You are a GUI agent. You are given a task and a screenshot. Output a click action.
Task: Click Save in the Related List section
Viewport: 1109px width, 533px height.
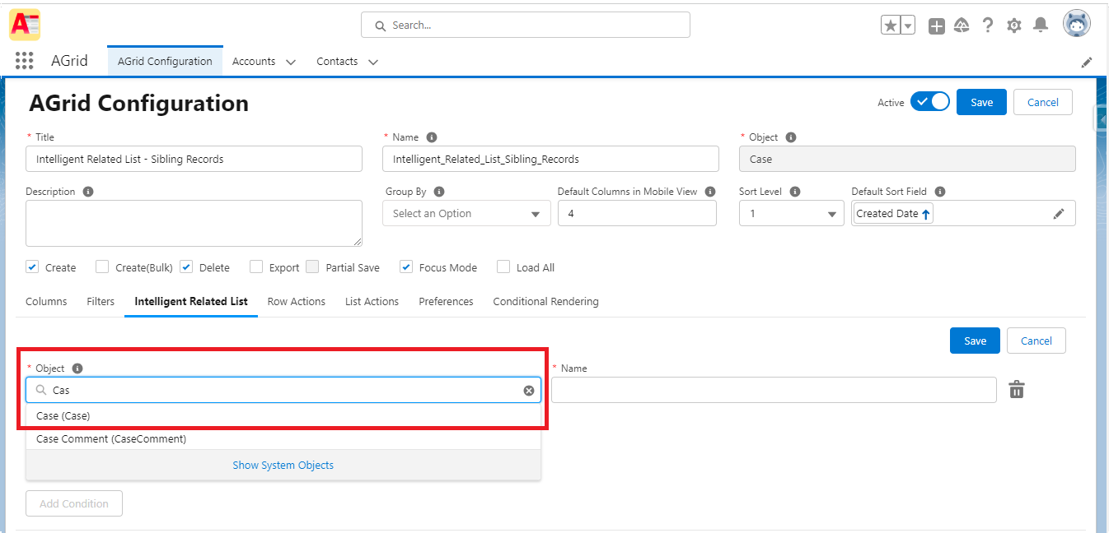tap(975, 341)
